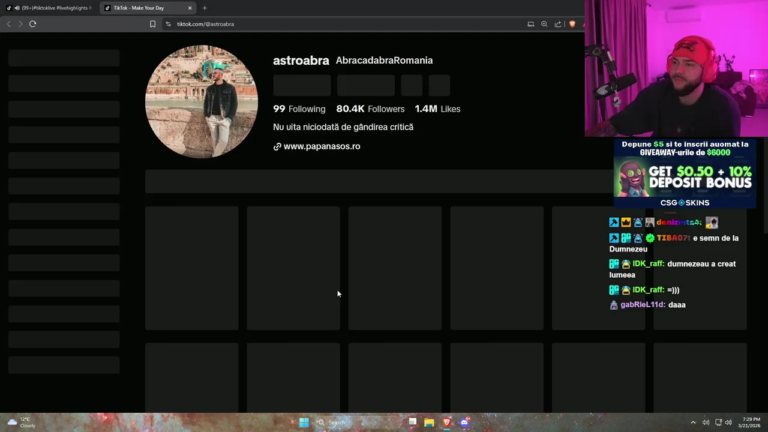The width and height of the screenshot is (768, 432).
Task: Expand the system tray hidden icons chevron
Action: pyautogui.click(x=693, y=422)
